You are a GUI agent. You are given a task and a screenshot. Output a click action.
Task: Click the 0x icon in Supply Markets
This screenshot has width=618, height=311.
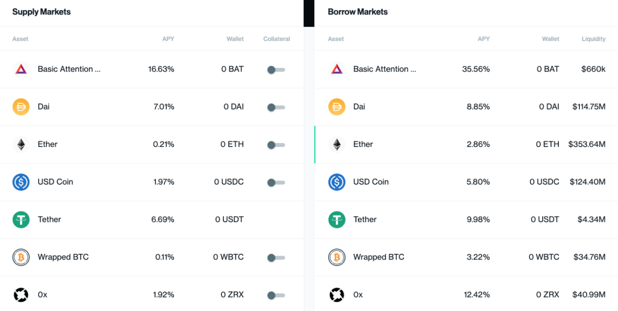21,295
